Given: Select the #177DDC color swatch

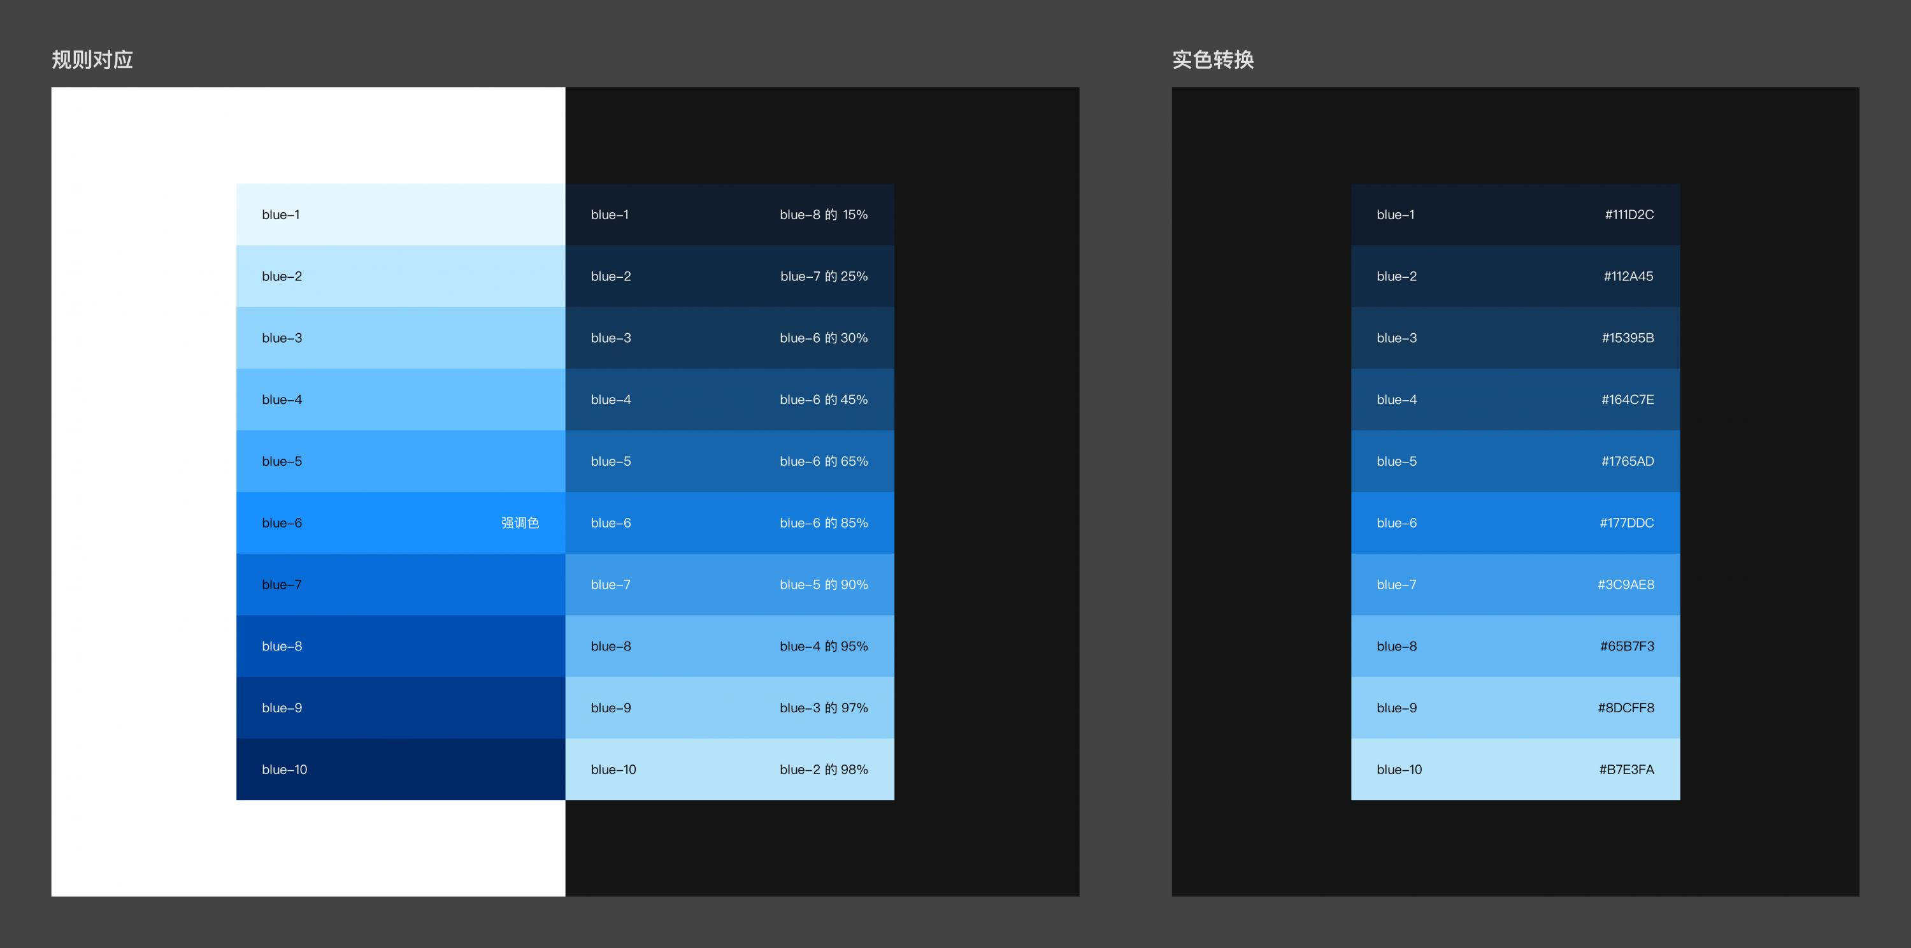Looking at the screenshot, I should tap(1515, 523).
